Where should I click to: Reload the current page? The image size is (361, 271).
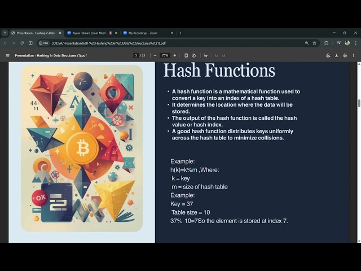pos(22,43)
